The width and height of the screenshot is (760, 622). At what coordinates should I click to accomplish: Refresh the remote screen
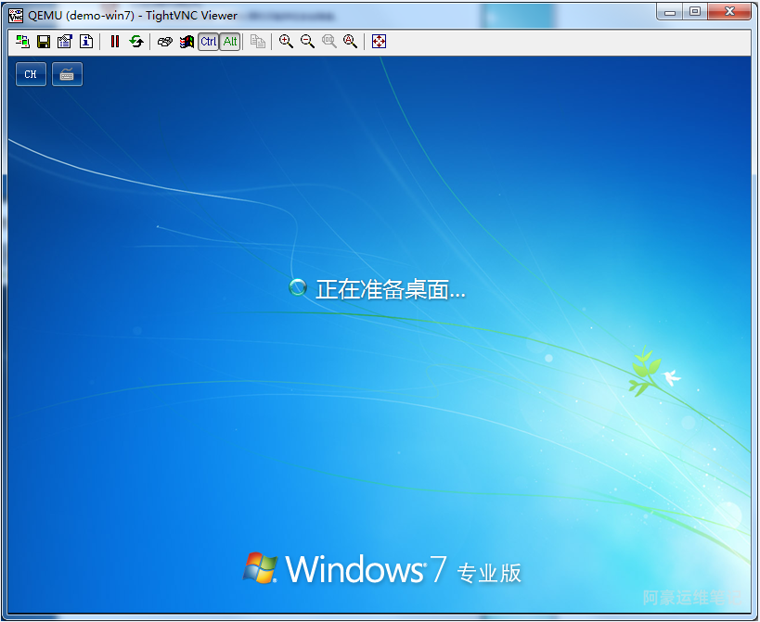(x=136, y=42)
